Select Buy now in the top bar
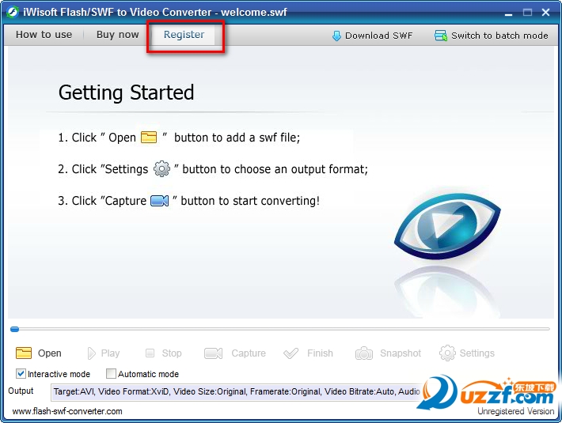 click(x=118, y=35)
